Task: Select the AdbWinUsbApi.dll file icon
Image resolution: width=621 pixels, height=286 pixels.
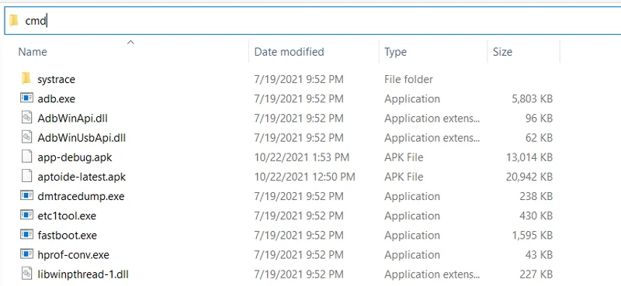Action: pos(26,137)
